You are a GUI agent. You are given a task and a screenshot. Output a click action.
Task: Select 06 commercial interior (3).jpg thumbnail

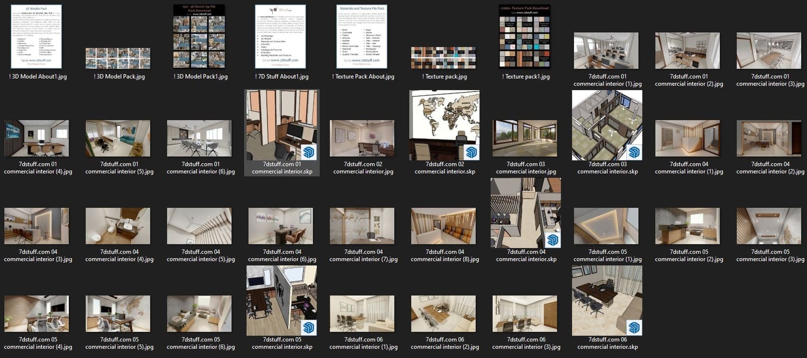tap(525, 314)
